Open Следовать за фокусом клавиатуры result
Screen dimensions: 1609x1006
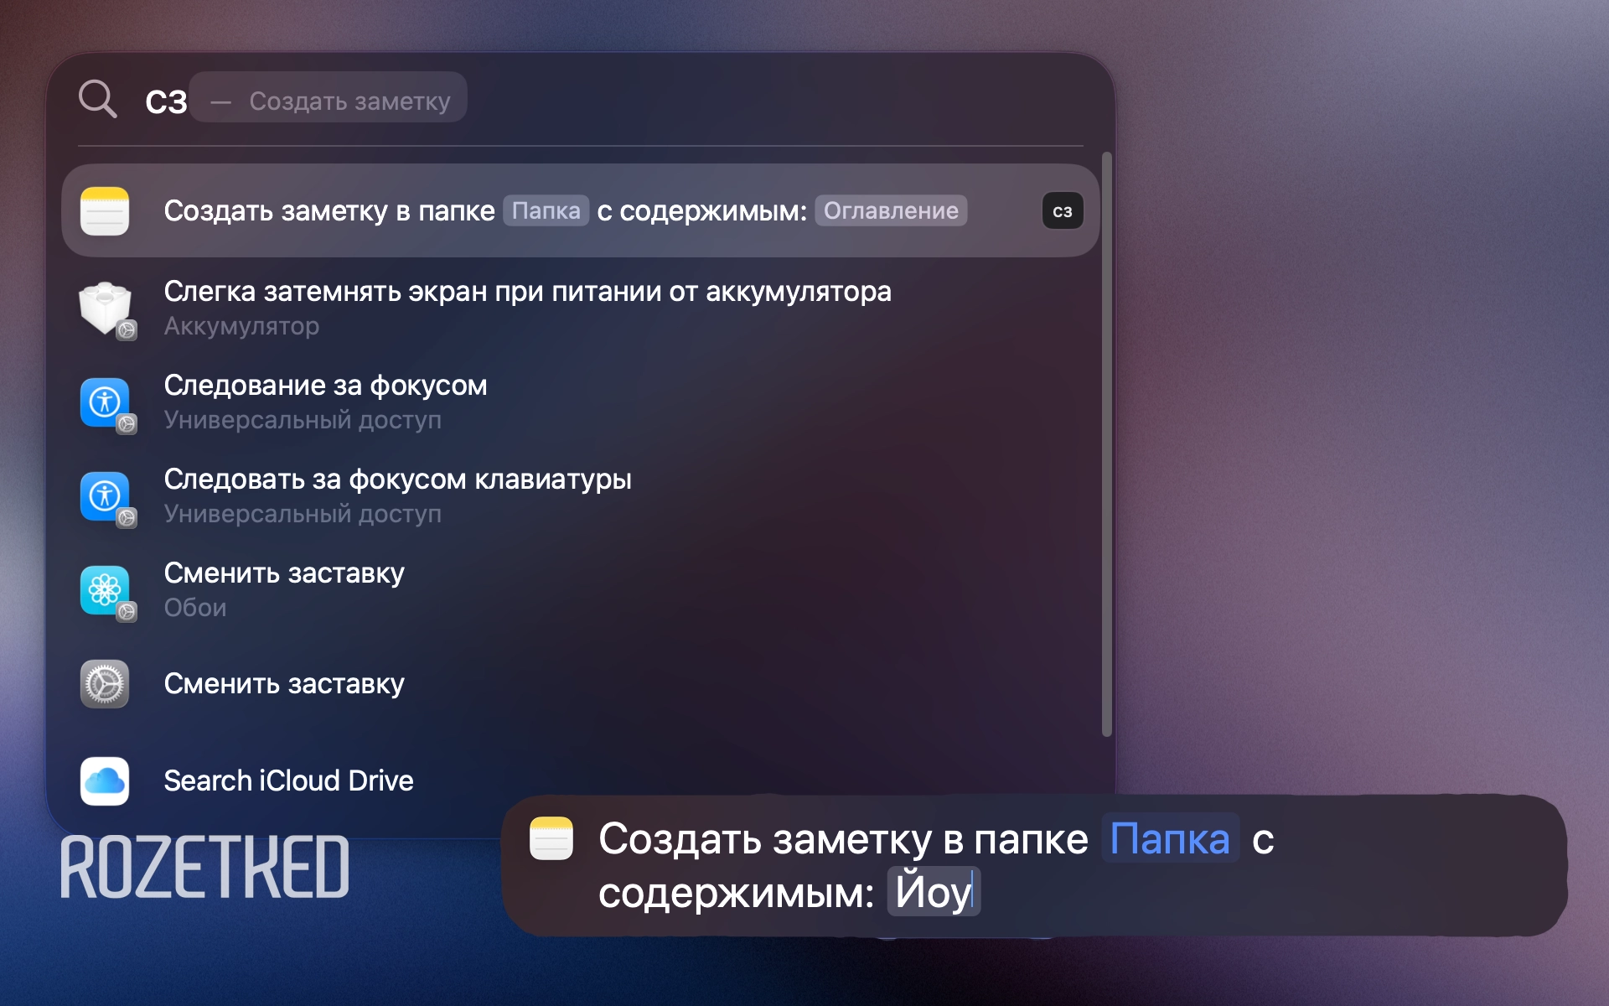[x=580, y=496]
